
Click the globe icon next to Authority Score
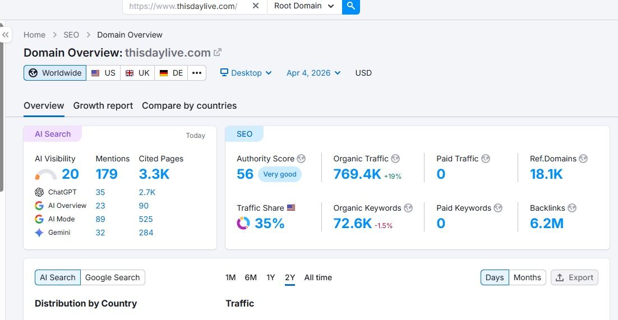pyautogui.click(x=301, y=159)
